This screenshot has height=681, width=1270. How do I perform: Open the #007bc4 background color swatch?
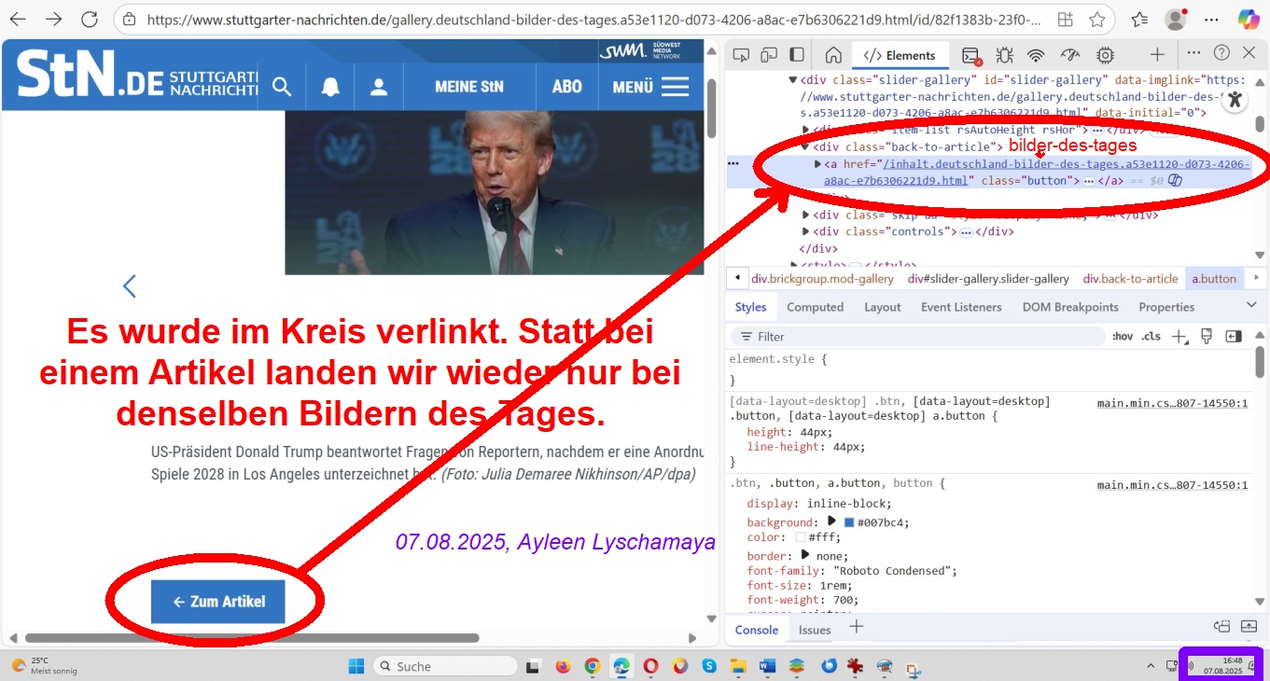pyautogui.click(x=849, y=522)
